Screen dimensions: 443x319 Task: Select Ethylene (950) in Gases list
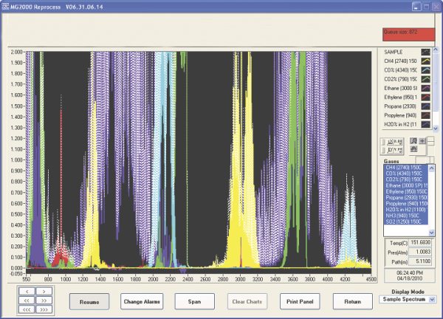click(x=406, y=191)
